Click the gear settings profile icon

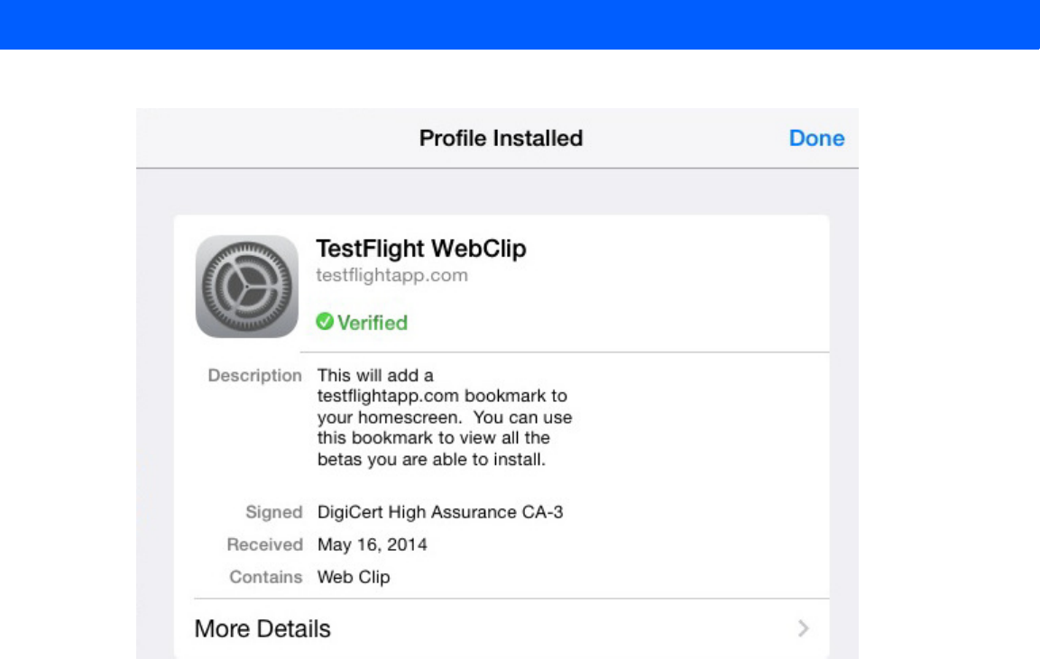247,287
